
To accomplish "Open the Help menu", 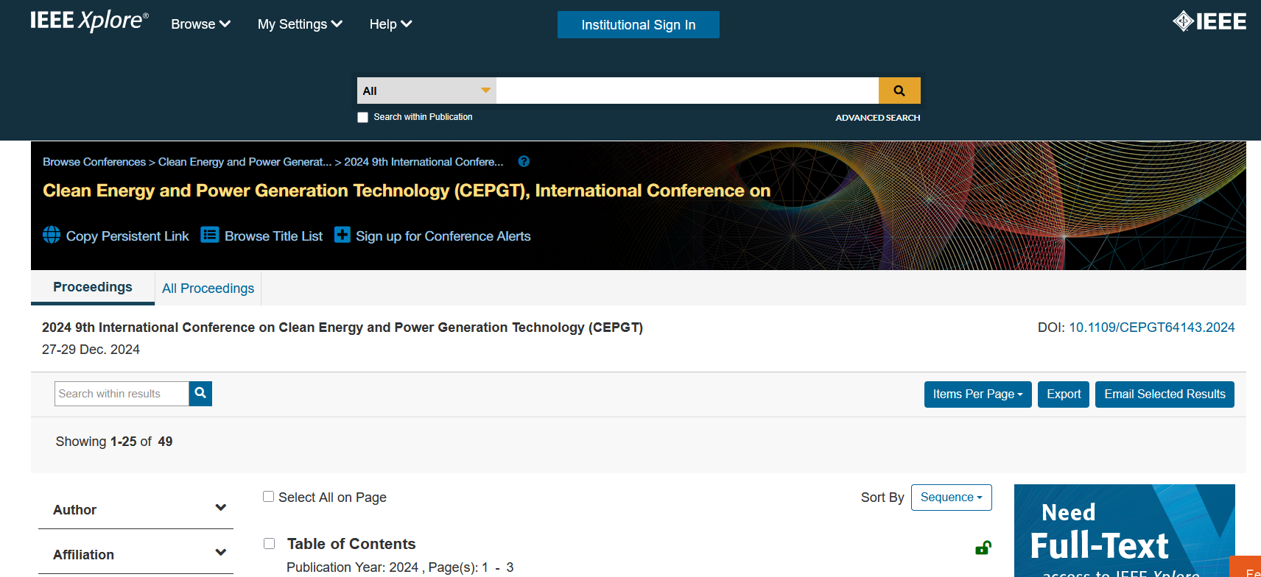I will [x=390, y=24].
